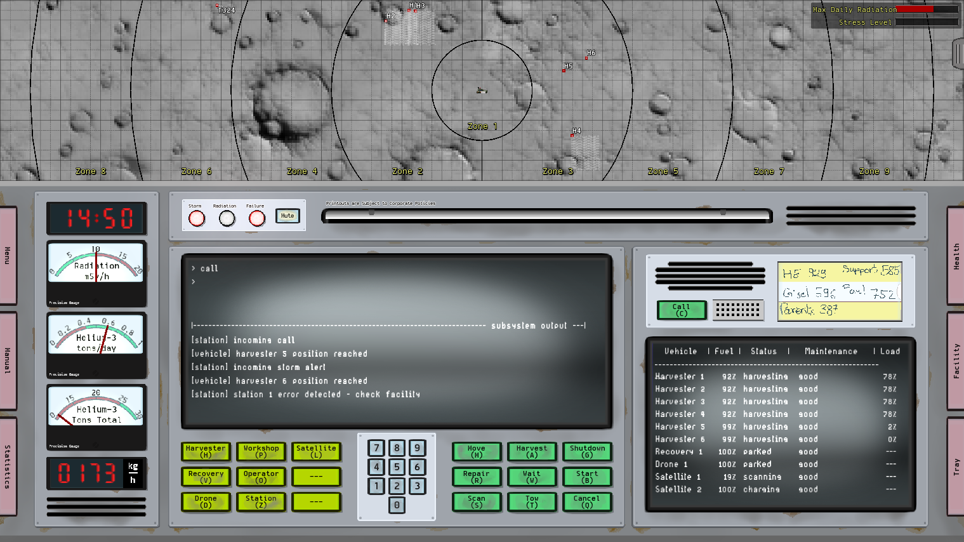Screen dimensions: 964x542
Task: Tap keypad digit 7
Action: tap(376, 448)
